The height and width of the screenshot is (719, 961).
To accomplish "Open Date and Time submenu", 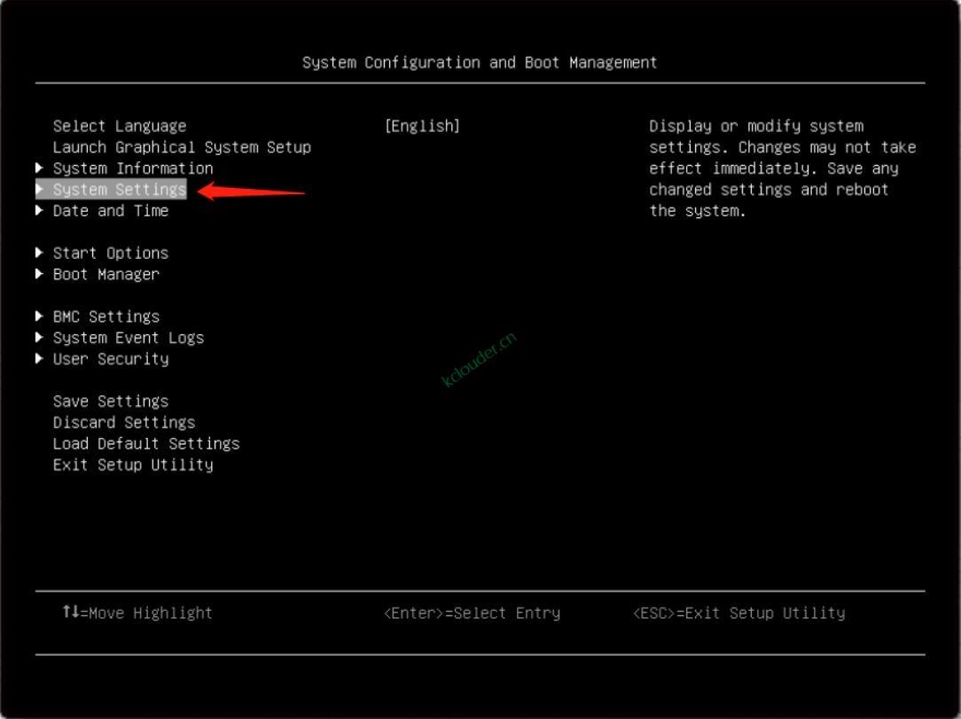I will tap(110, 211).
